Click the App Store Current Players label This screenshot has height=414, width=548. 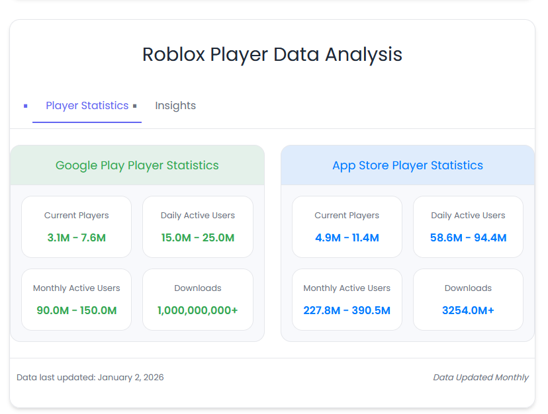coord(347,215)
